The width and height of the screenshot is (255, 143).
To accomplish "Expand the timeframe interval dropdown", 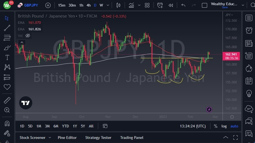I will (x=108, y=5).
